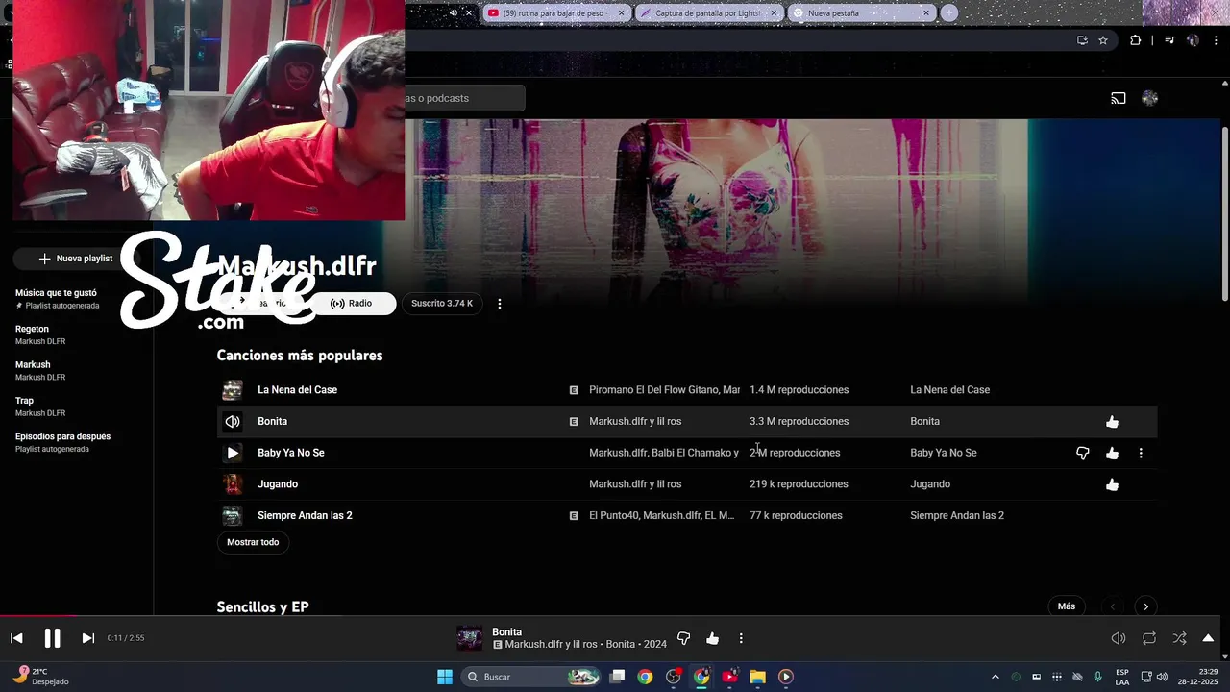This screenshot has width=1230, height=692.
Task: Show next Sencillos y EP items
Action: point(1145,606)
